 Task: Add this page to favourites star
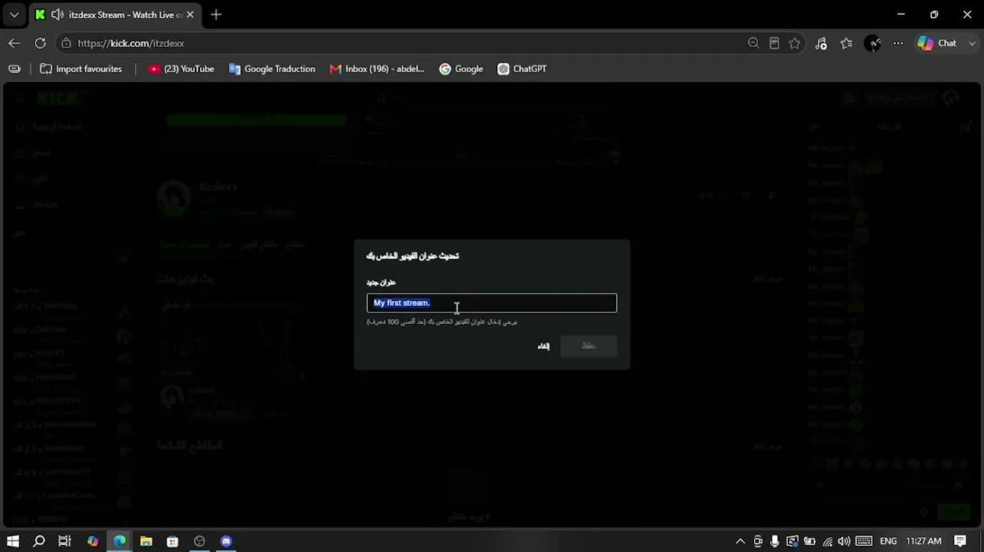795,44
